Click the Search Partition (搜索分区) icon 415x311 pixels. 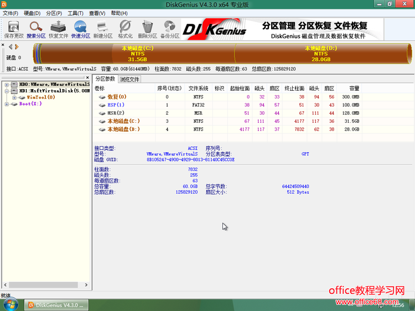tap(36, 29)
